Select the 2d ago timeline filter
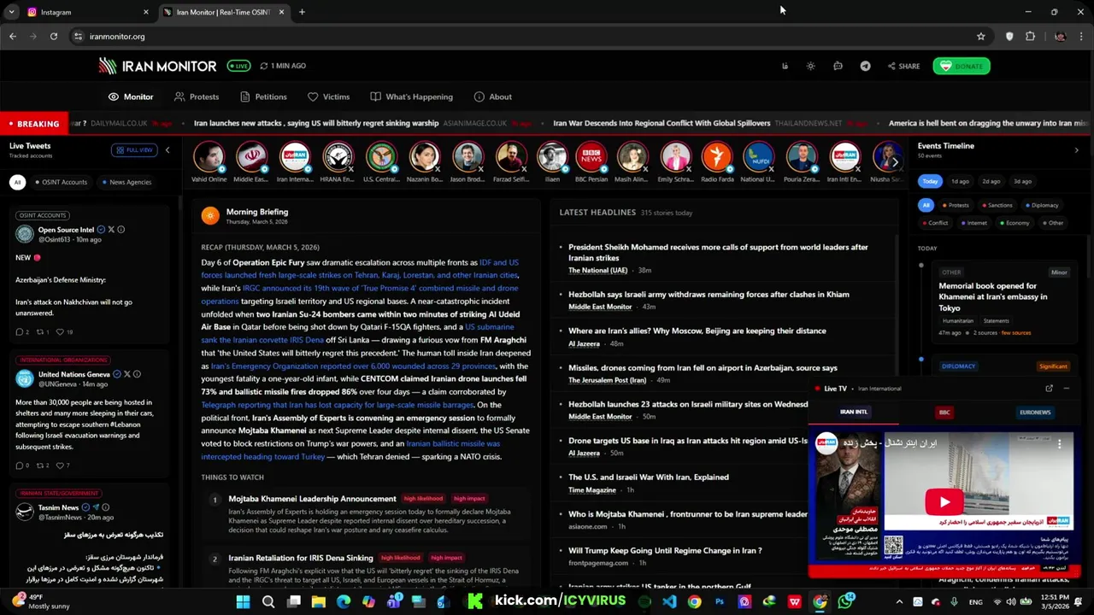This screenshot has width=1094, height=615. [x=991, y=181]
